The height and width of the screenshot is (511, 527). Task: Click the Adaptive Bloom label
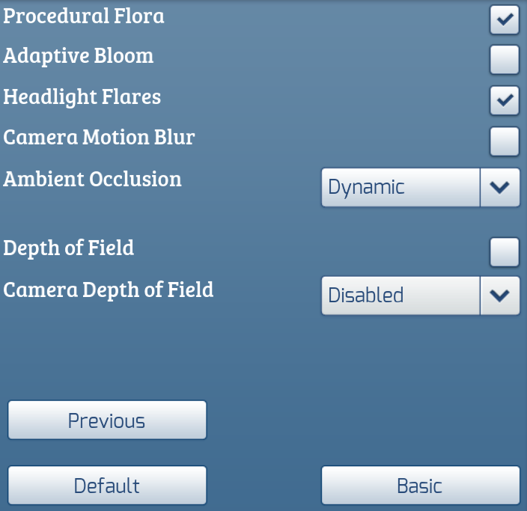[79, 56]
